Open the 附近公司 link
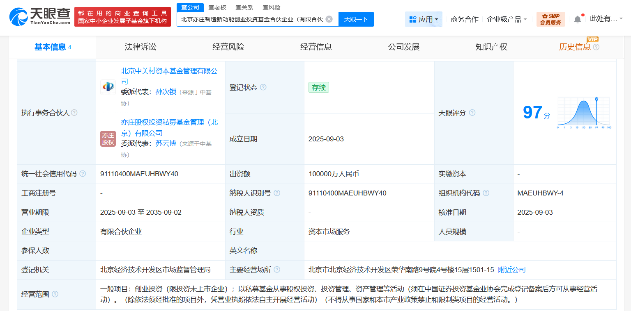This screenshot has width=631, height=311. [511, 270]
